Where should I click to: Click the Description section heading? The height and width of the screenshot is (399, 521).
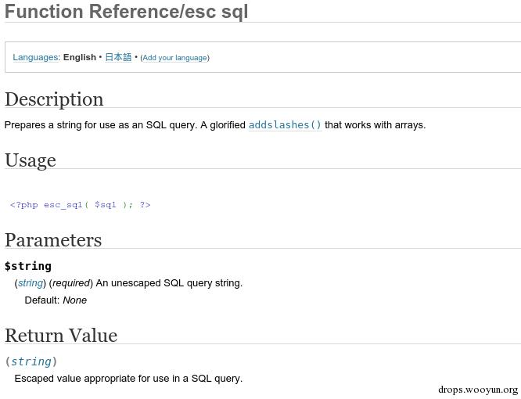pos(54,99)
